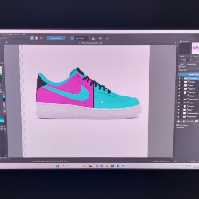Screen dimensions: 199x199
Task: Click the brush size stepper arrows
Action: point(89,38)
